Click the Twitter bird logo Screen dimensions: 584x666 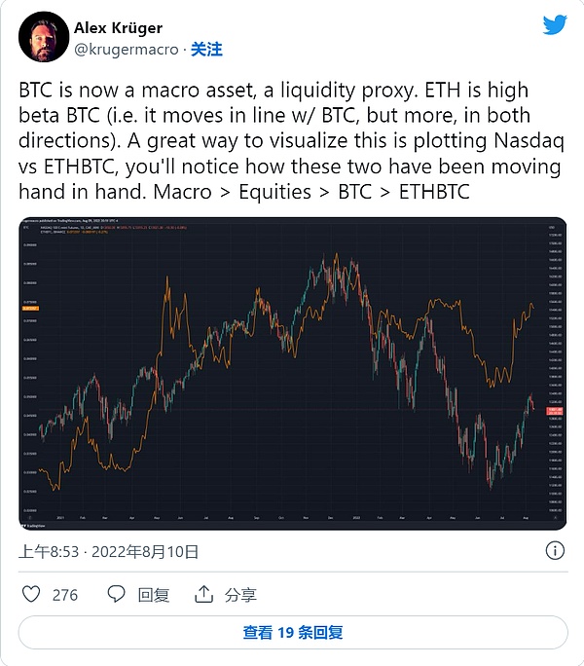coord(555,25)
